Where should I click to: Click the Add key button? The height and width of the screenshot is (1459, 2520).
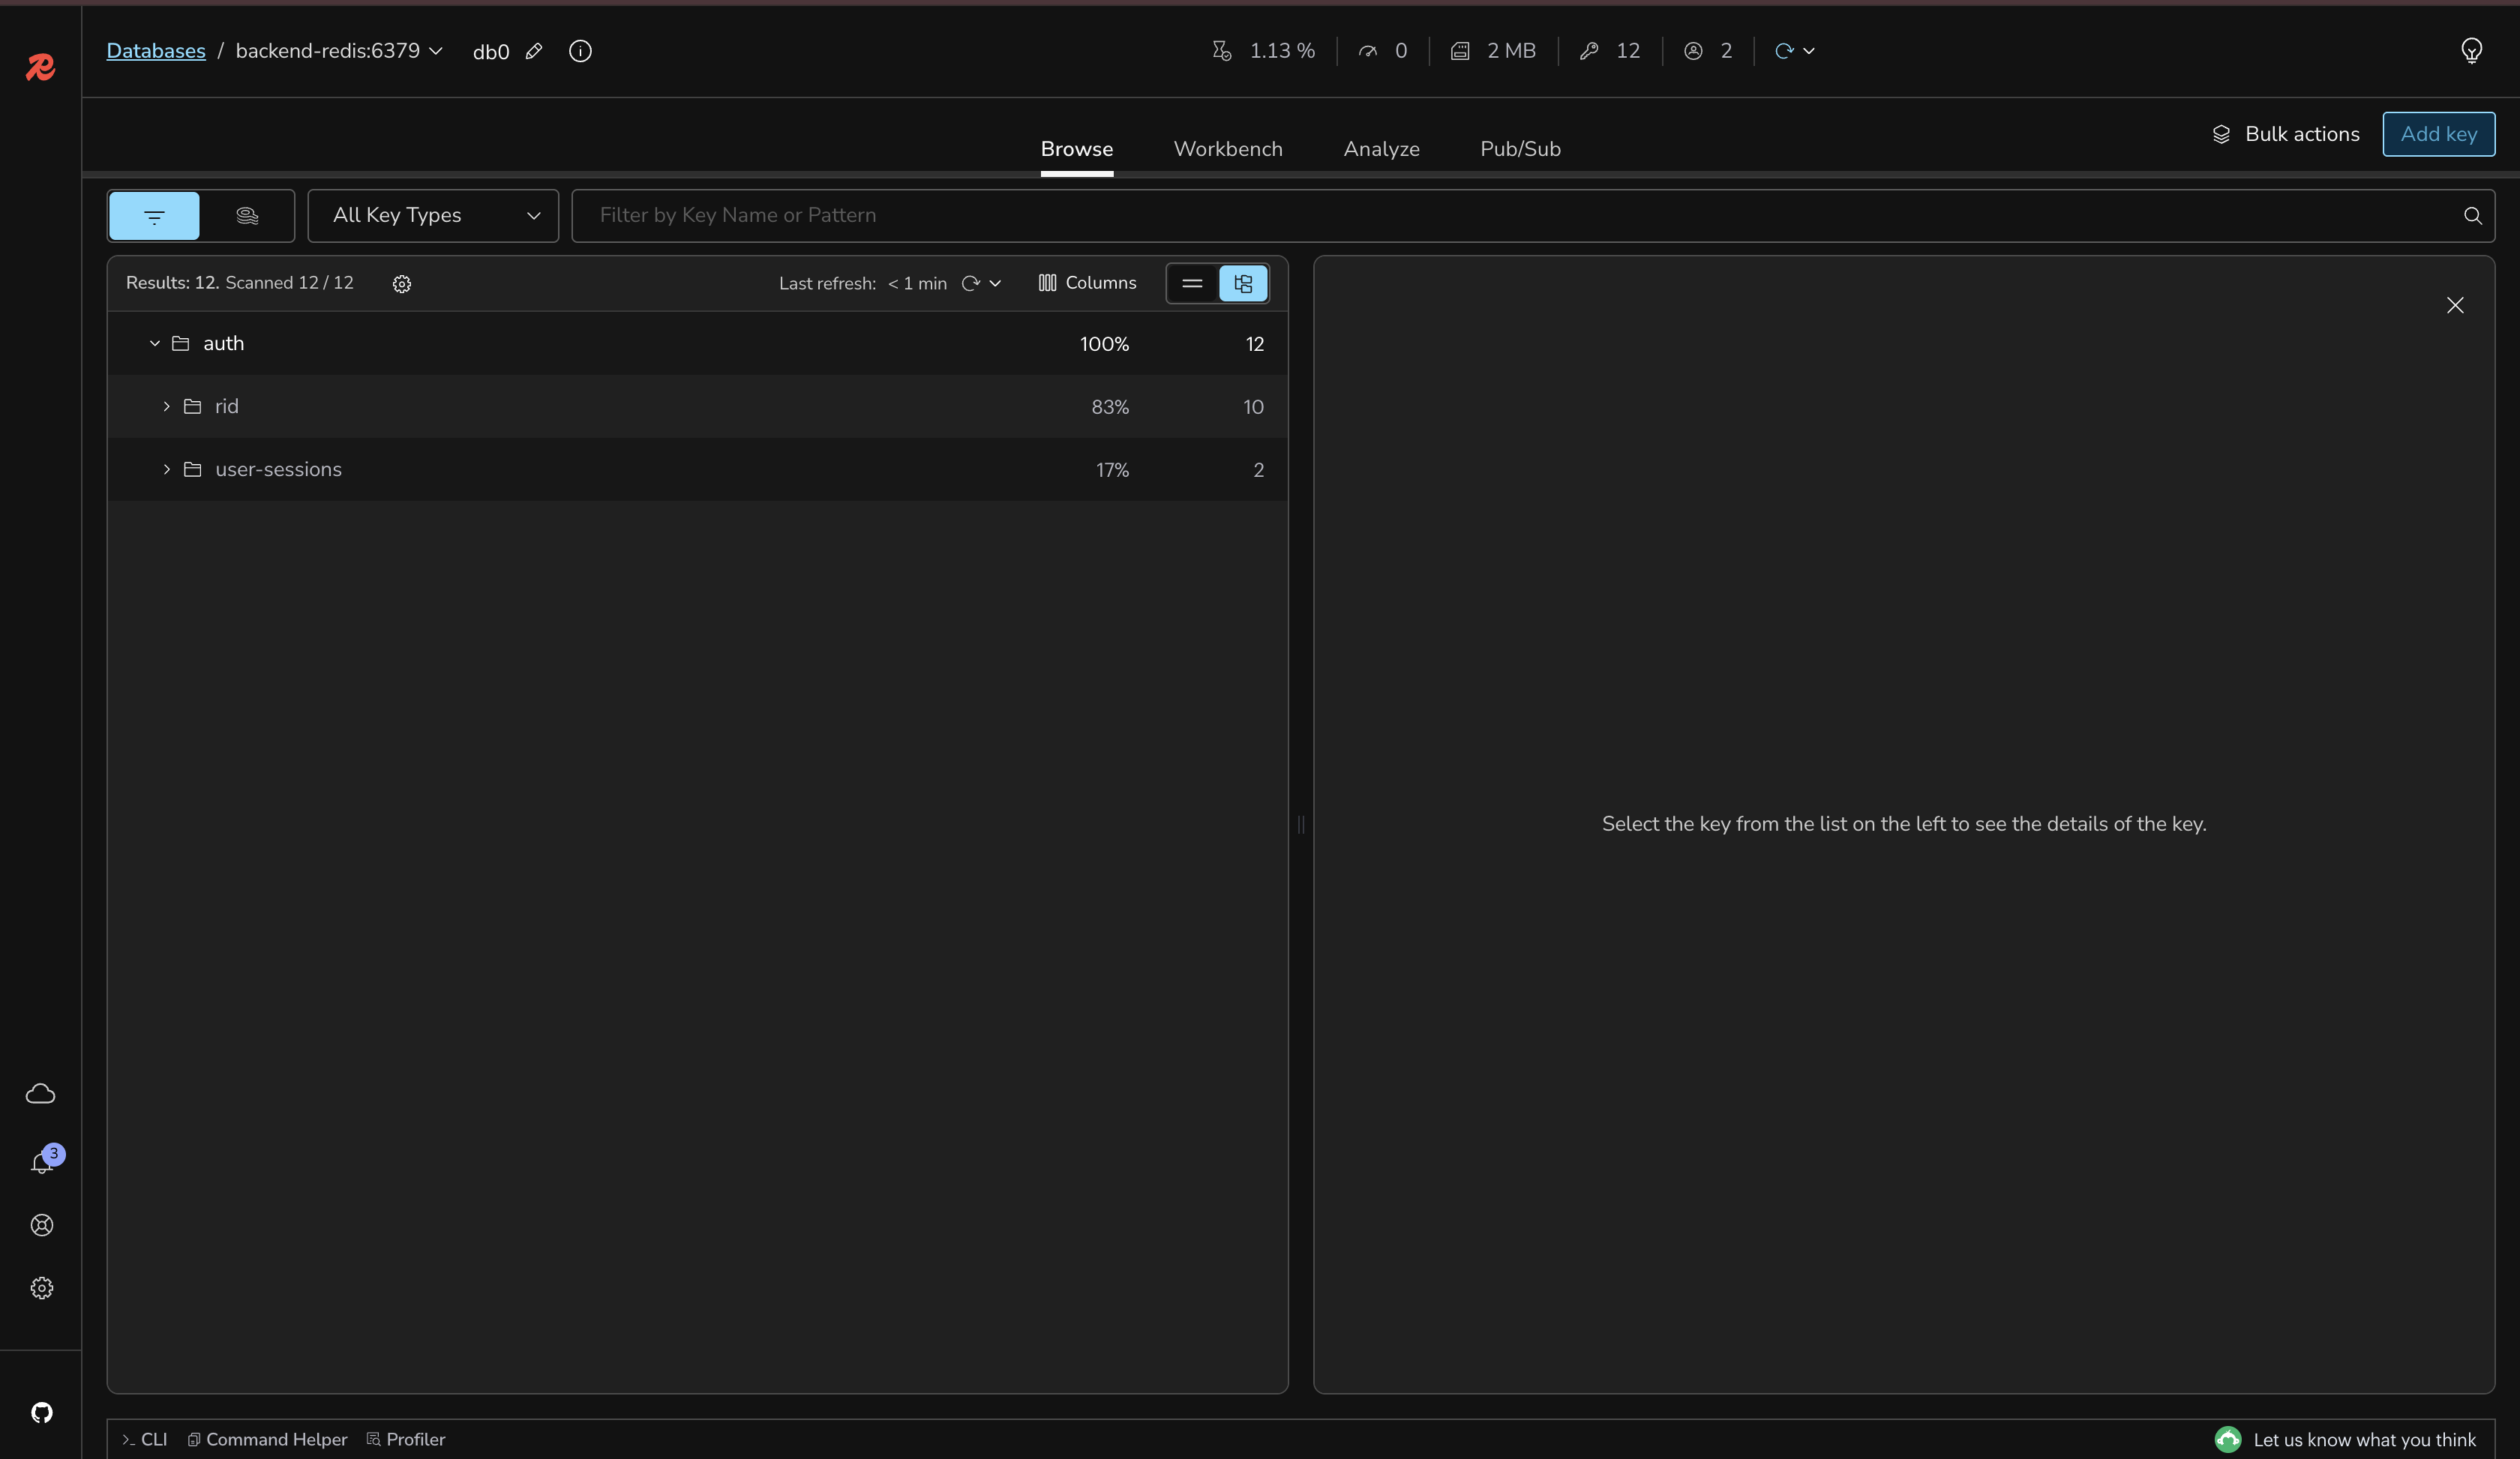point(2438,134)
